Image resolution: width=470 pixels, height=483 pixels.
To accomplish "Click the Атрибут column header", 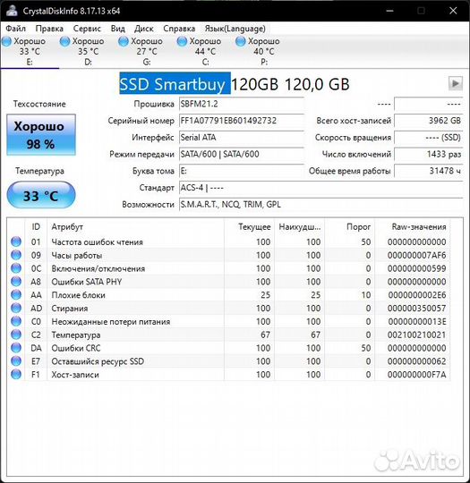I will [136, 227].
